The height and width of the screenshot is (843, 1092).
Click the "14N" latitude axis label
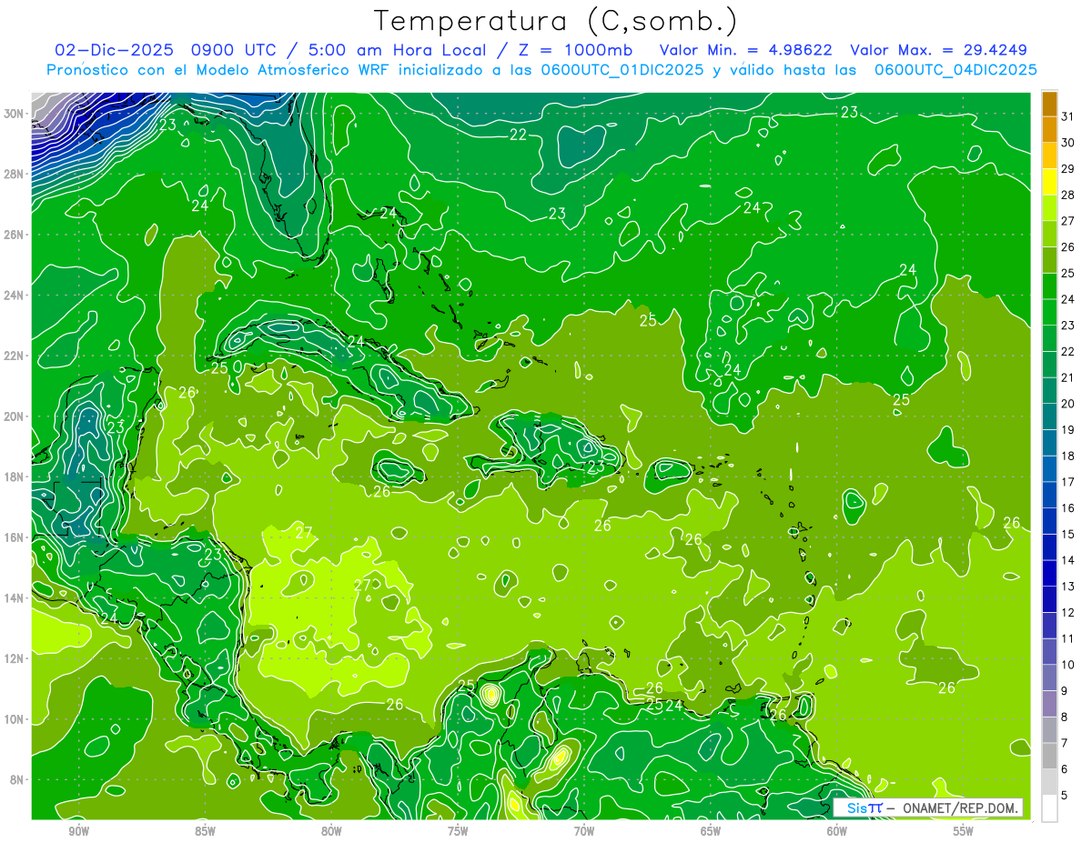[14, 598]
